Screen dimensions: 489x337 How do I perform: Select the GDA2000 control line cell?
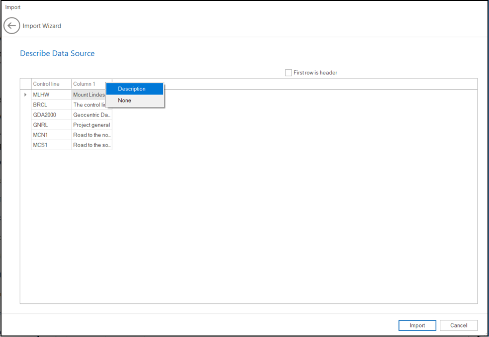tap(51, 115)
